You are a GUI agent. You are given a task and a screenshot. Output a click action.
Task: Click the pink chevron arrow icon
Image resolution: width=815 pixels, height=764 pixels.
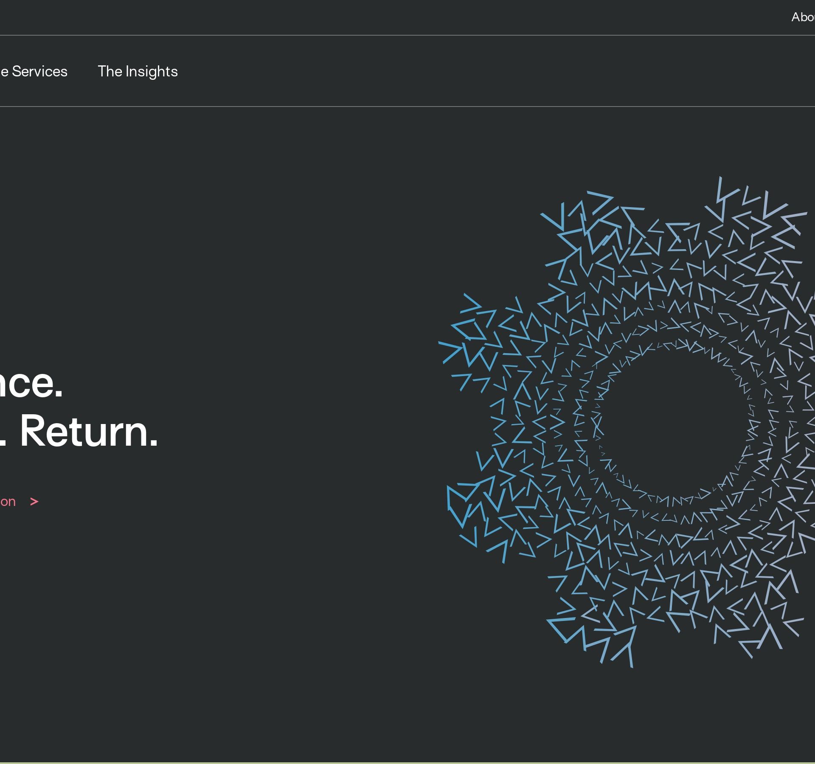click(34, 502)
